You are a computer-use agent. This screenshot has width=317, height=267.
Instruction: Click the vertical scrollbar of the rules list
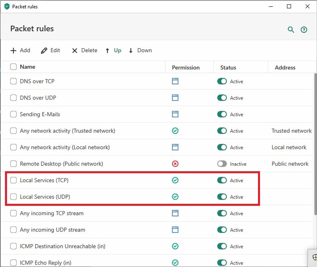pos(315,143)
